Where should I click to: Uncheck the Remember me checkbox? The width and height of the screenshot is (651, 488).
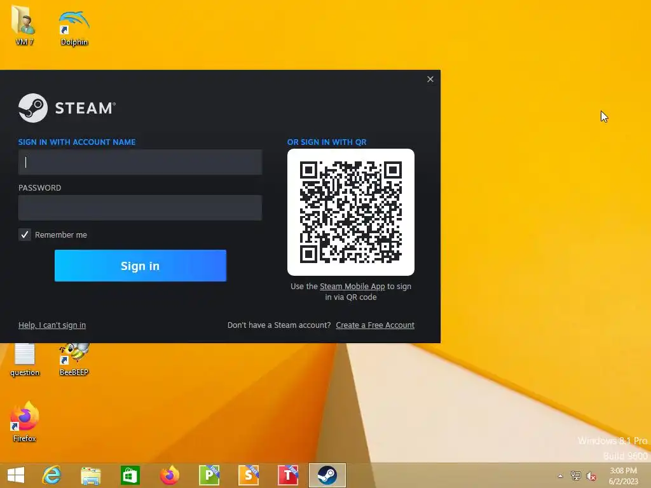25,234
